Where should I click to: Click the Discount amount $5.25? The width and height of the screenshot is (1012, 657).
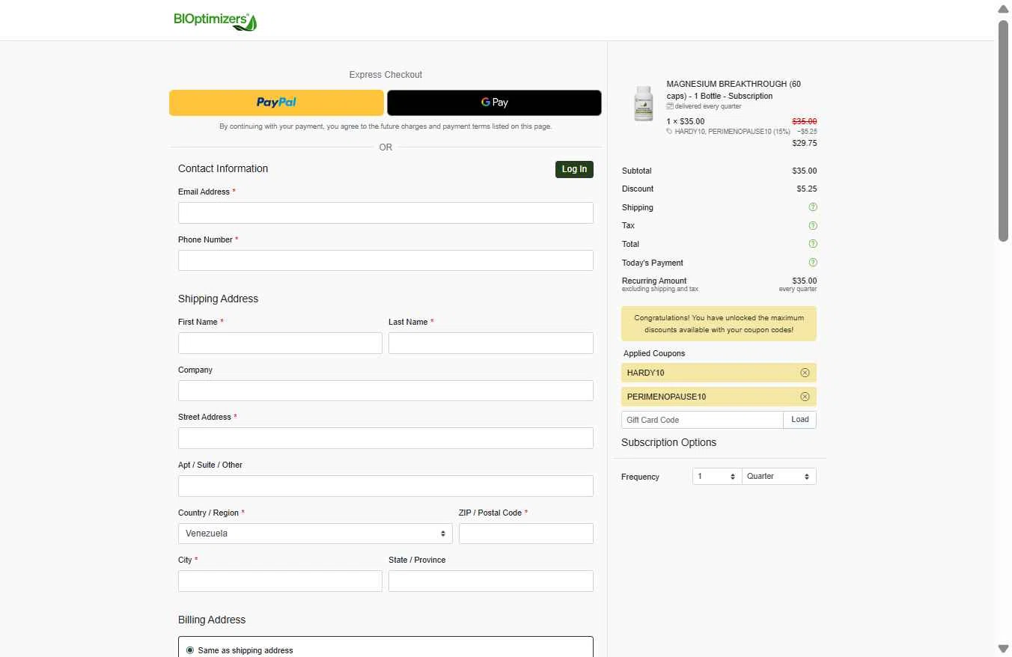point(807,189)
